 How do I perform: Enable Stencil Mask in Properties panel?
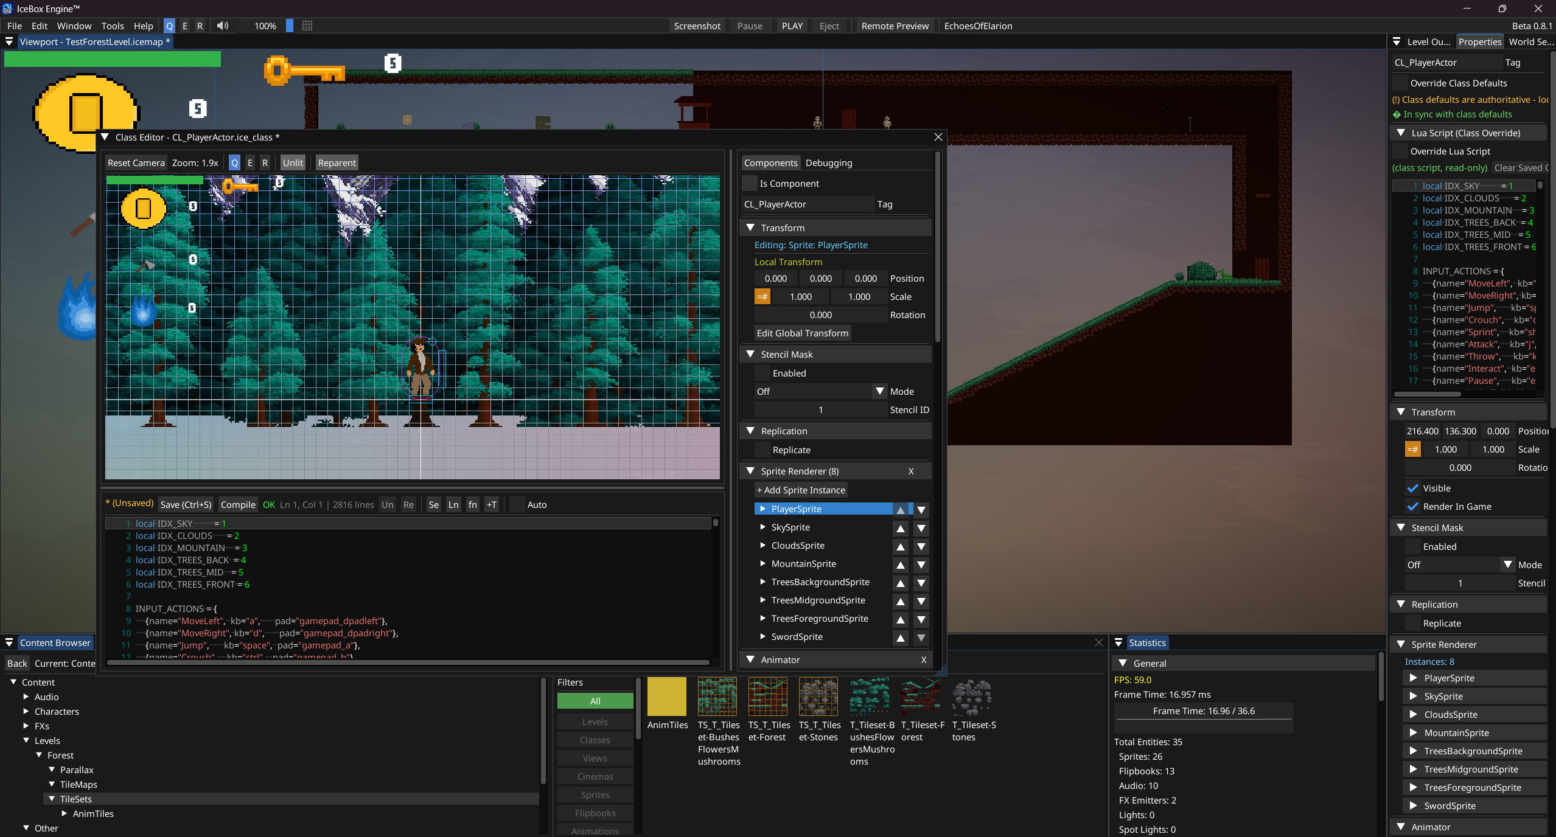tap(1412, 547)
